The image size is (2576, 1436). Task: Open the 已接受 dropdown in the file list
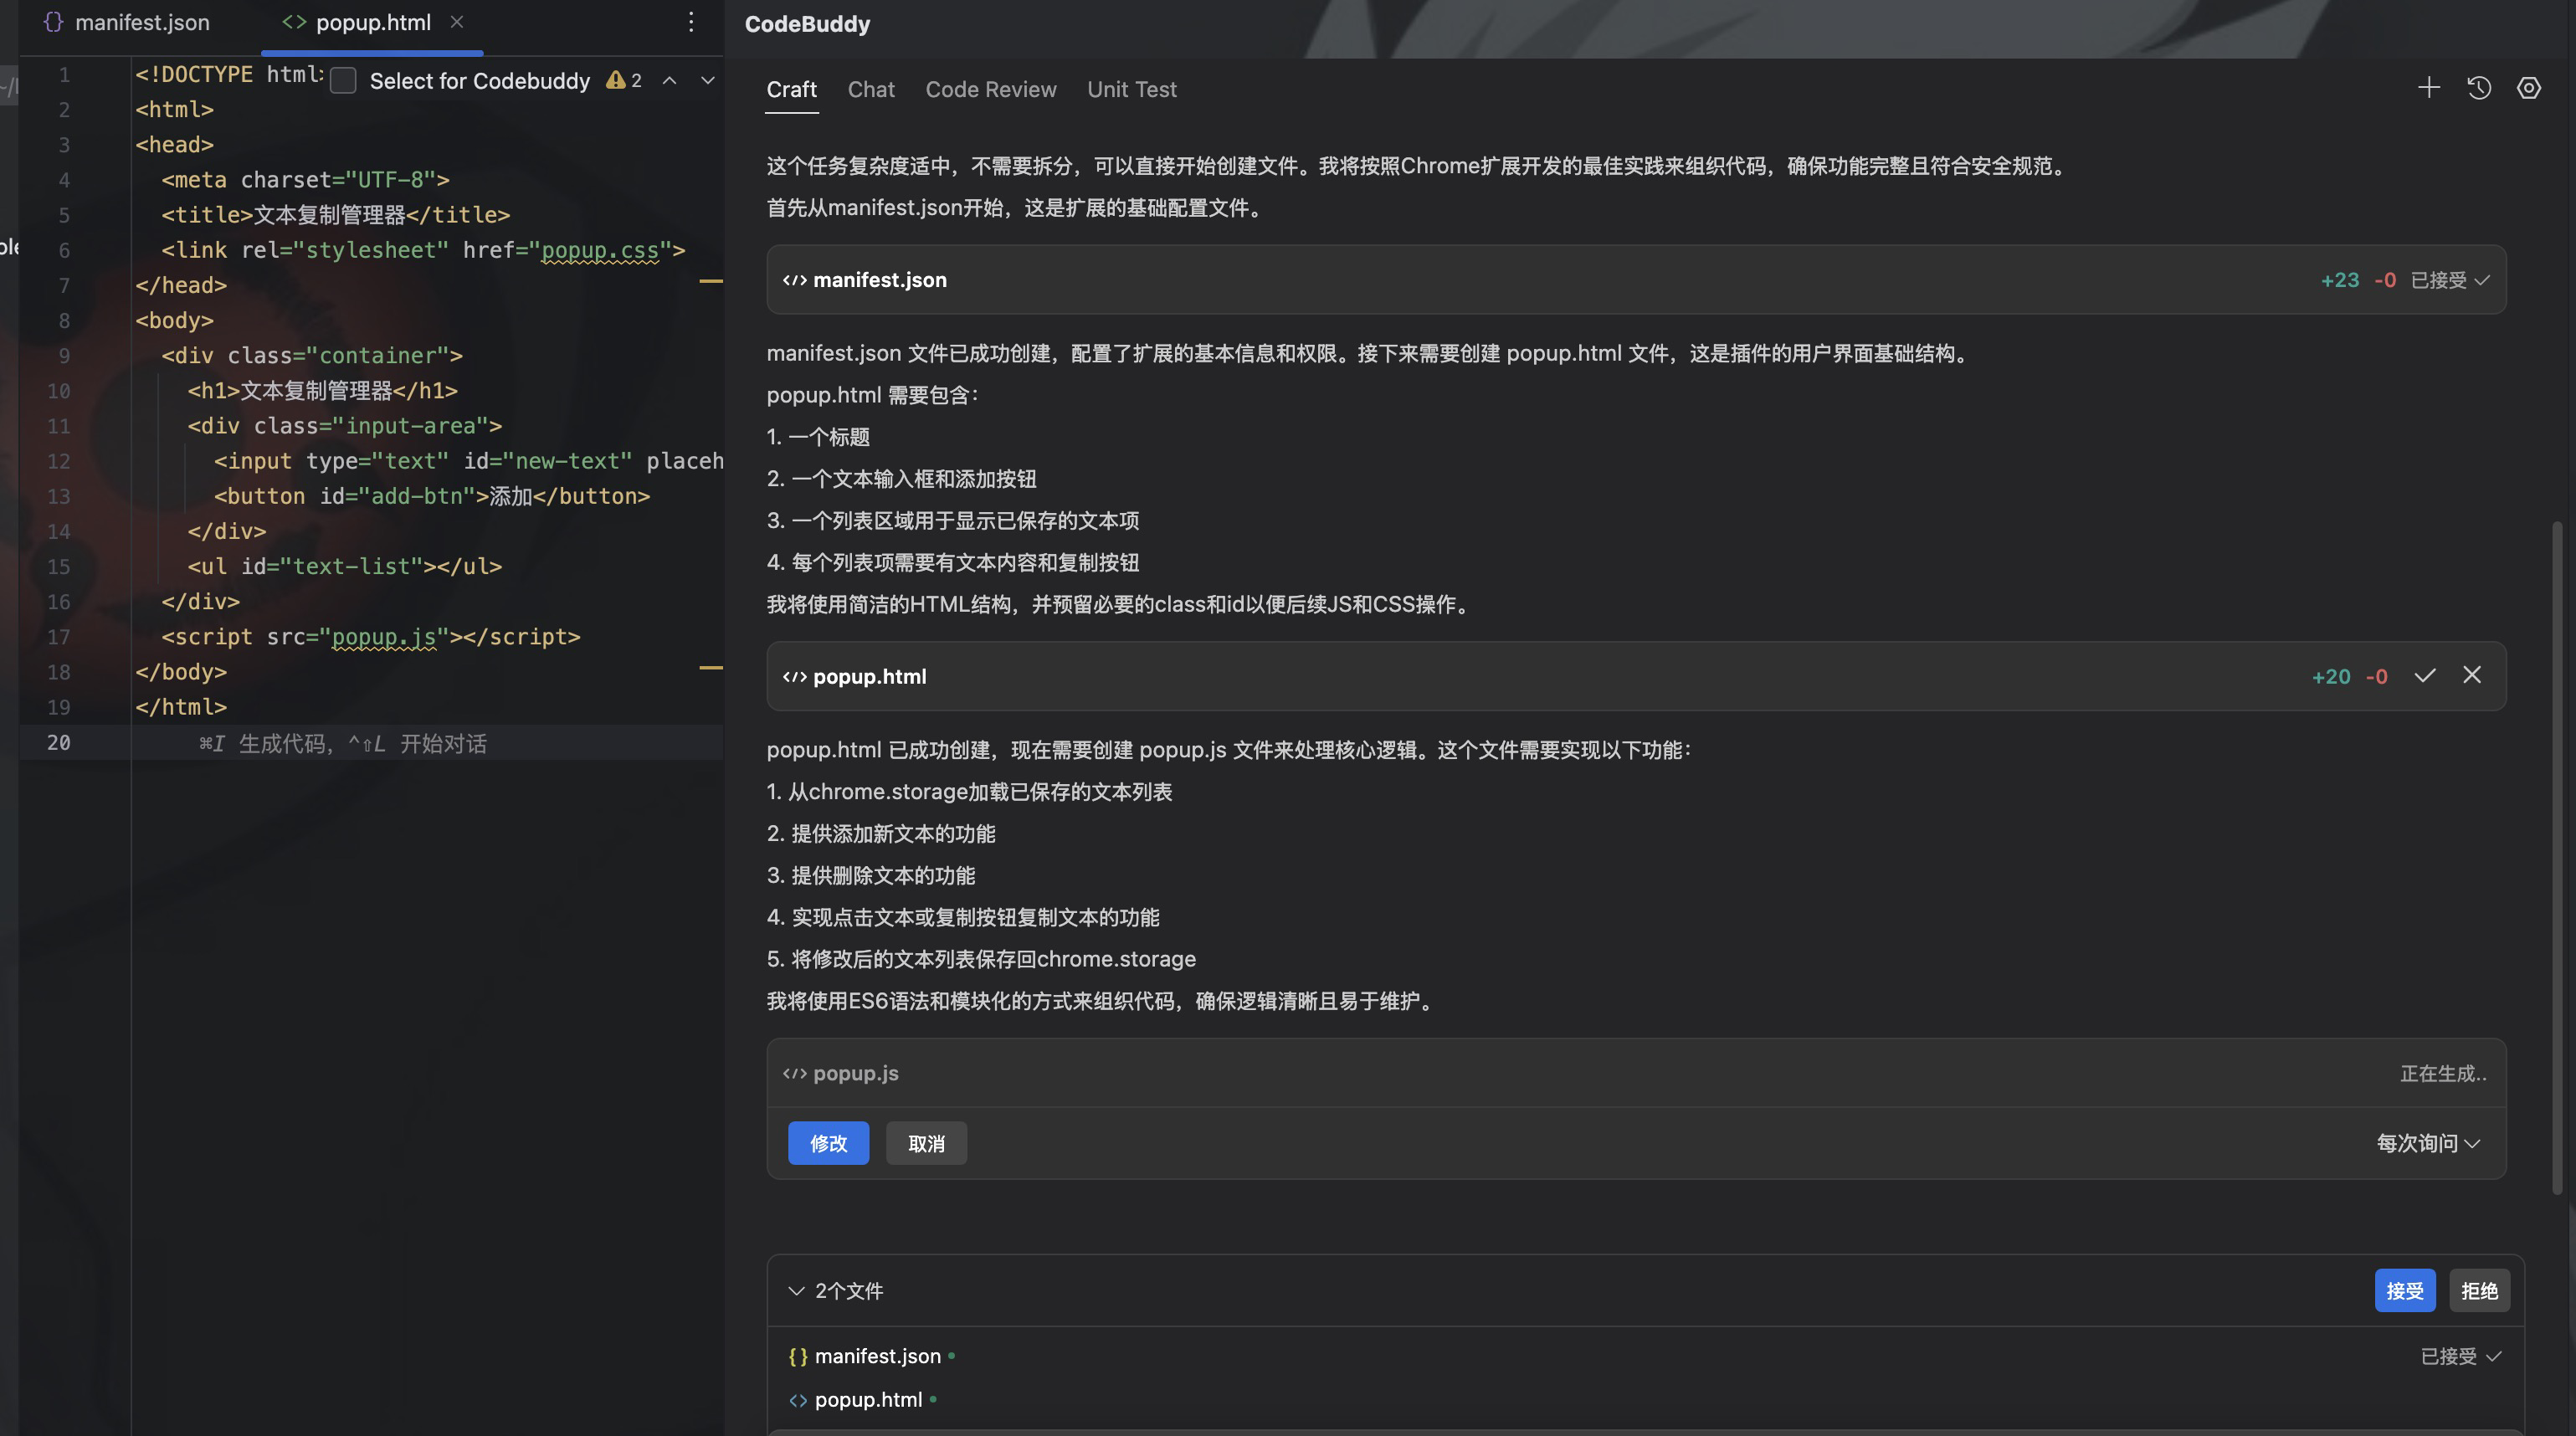[x=2460, y=1356]
